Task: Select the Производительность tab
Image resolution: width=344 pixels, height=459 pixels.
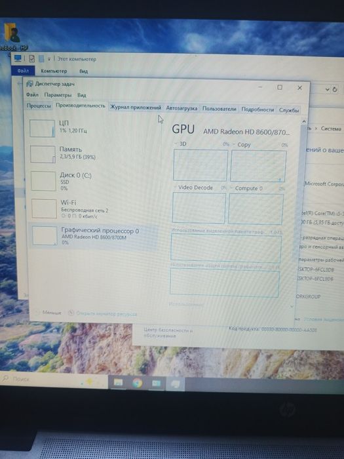Action: click(x=81, y=106)
